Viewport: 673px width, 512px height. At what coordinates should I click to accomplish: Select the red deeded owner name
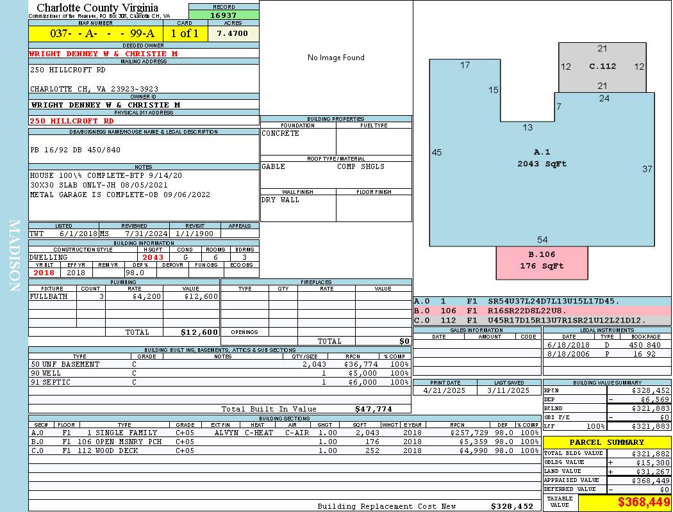pos(103,54)
